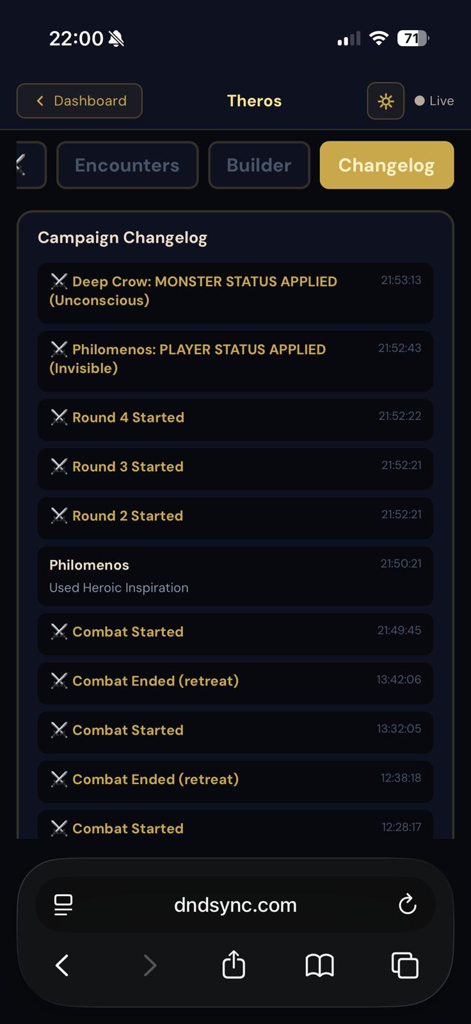
Task: Expand the Philomenos Invisible status entry
Action: click(235, 358)
